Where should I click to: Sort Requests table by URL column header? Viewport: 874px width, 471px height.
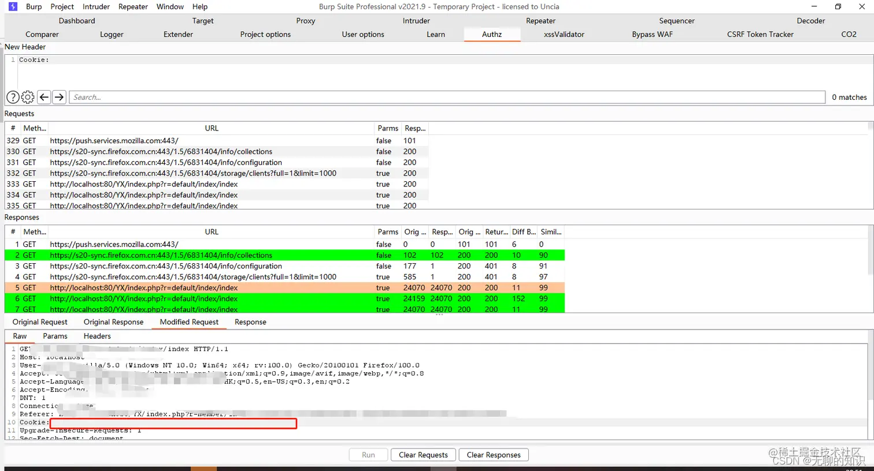[x=212, y=128]
